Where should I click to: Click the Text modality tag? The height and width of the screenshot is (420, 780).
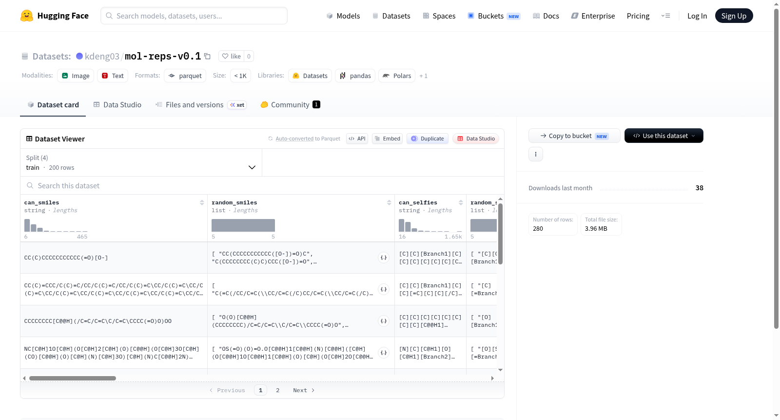(113, 76)
